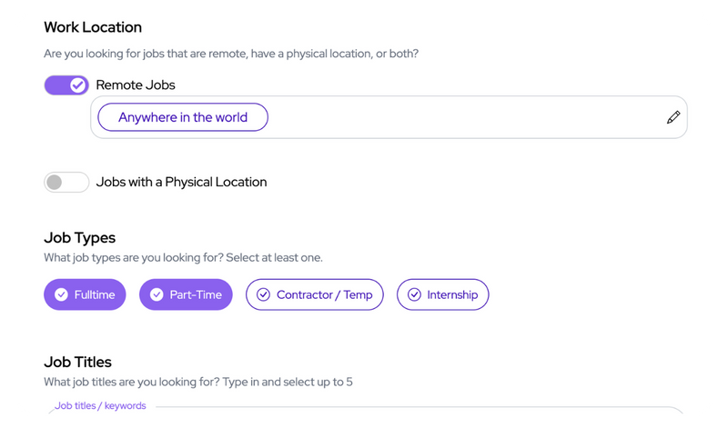This screenshot has height=428, width=728.
Task: Click the pencil edit icon for remote locations
Action: [673, 117]
